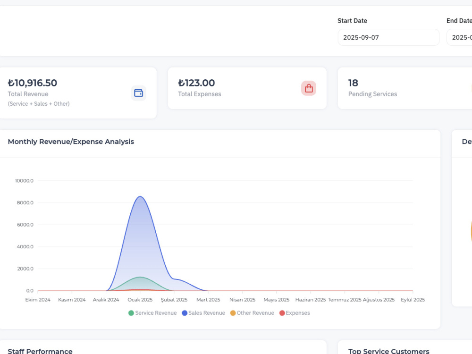472x354 pixels.
Task: Click the Haziran 2025 axis label
Action: point(311,300)
